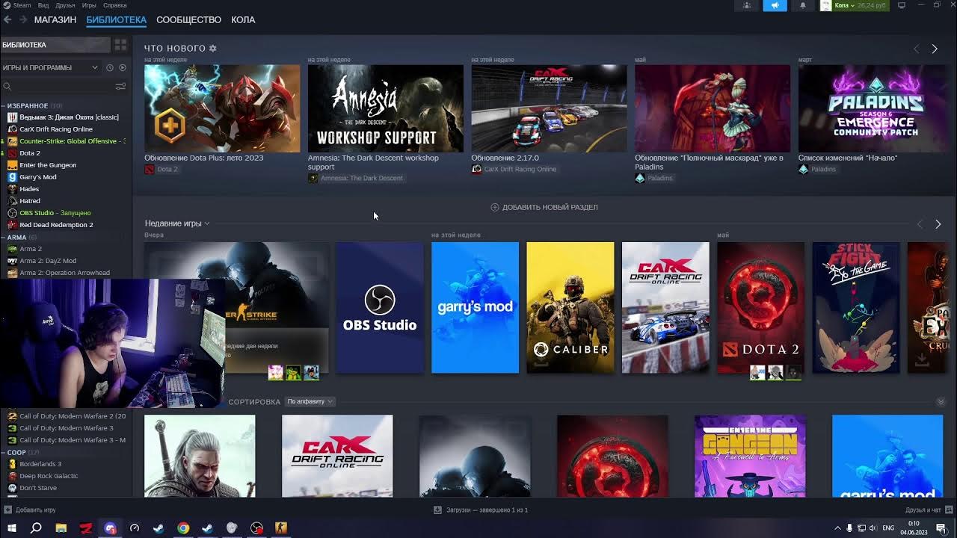
Task: Click the downloads icon in the bottom bar
Action: [x=437, y=510]
